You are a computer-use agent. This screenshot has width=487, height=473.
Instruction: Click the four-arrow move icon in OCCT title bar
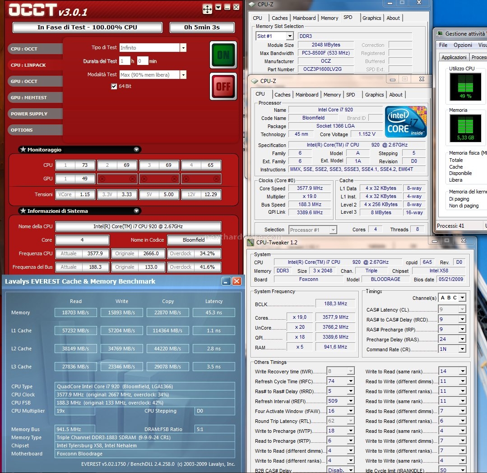pyautogui.click(x=207, y=9)
